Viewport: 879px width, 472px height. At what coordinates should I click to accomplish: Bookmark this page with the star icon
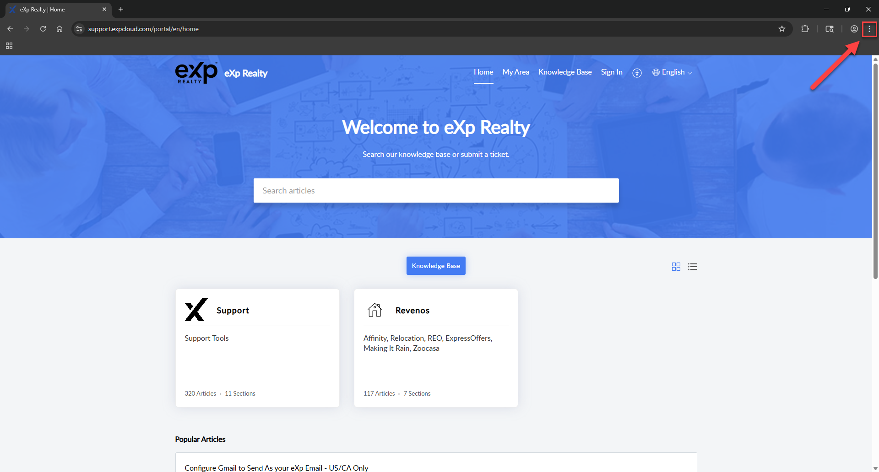click(x=782, y=29)
